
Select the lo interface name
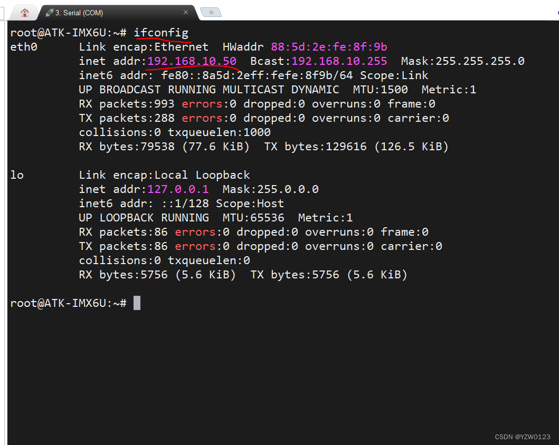tap(17, 175)
